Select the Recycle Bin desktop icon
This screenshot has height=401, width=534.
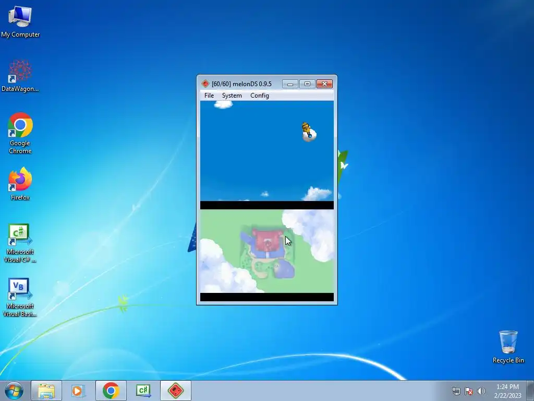tap(508, 347)
